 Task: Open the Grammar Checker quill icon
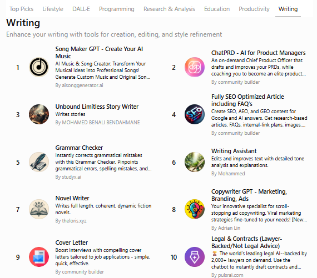(x=39, y=162)
